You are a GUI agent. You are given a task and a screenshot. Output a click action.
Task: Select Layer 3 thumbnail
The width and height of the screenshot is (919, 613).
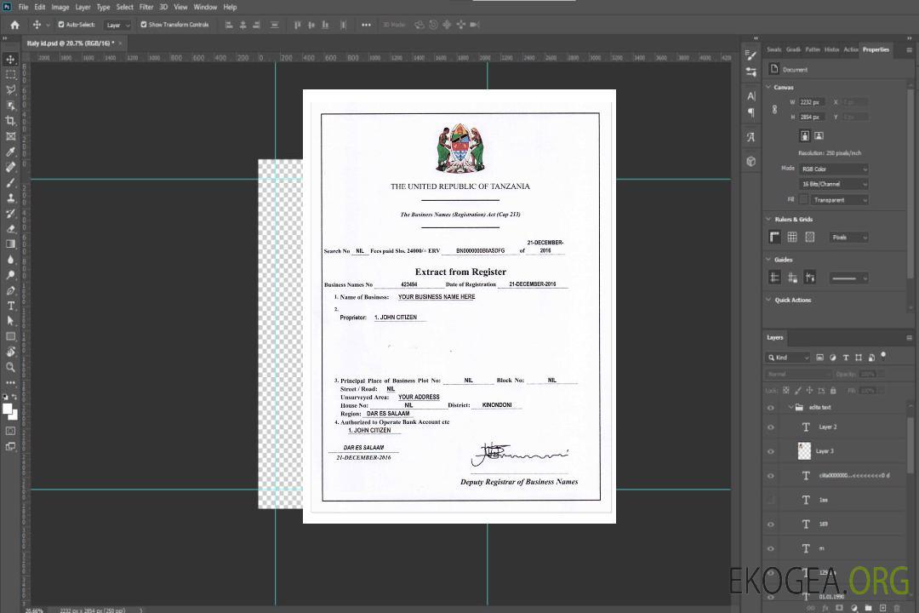805,451
